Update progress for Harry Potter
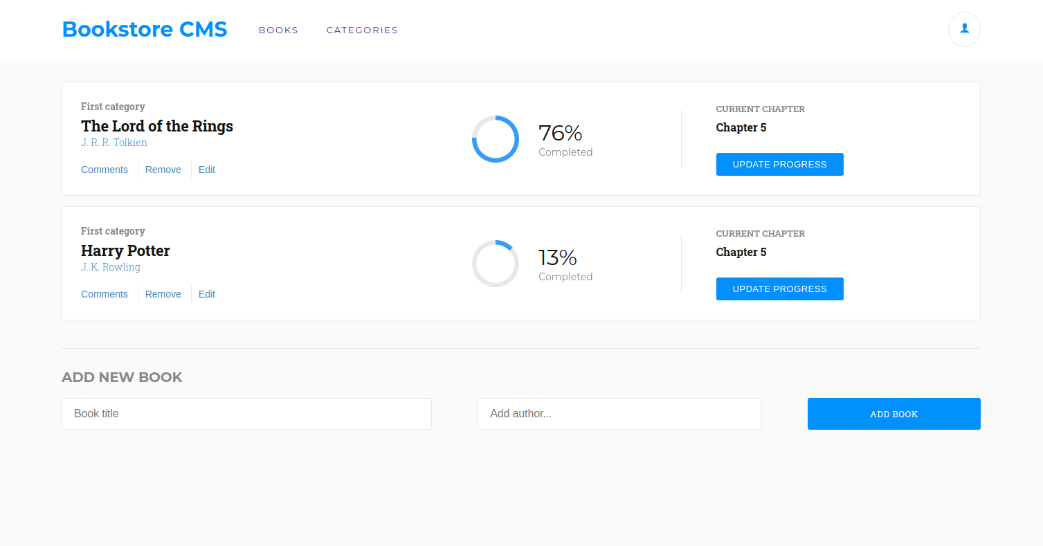 779,289
